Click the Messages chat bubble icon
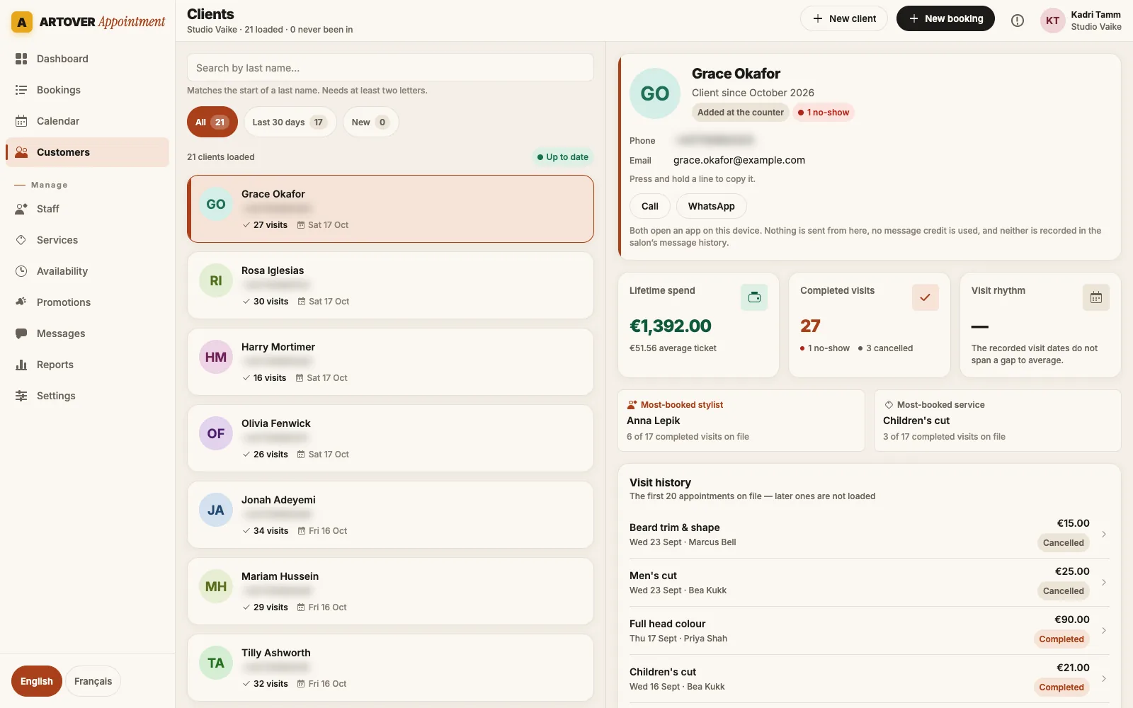Screen dimensions: 1133x708 pos(21,333)
